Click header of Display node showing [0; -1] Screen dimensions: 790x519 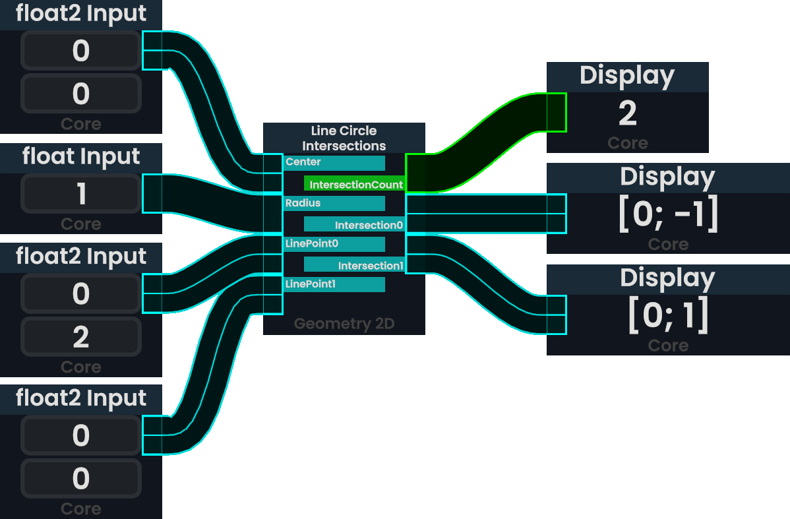tap(667, 177)
